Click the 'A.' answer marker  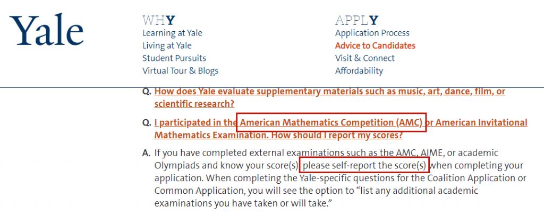pyautogui.click(x=147, y=153)
